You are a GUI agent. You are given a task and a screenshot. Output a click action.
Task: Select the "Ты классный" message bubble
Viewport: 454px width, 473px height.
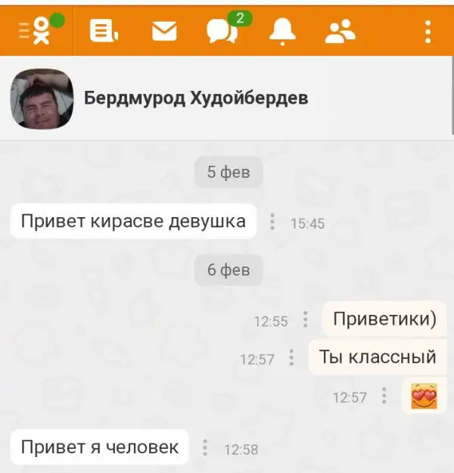378,357
